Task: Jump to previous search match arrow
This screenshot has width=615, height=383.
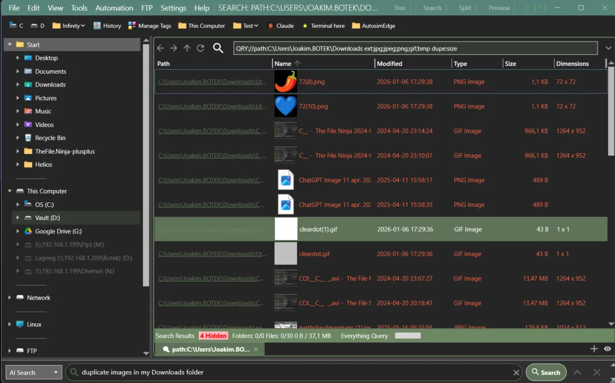Action: (577, 372)
